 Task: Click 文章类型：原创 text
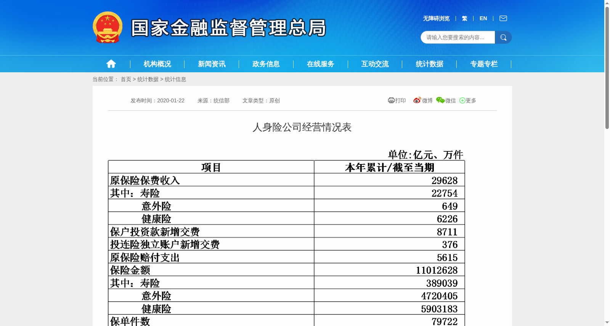[x=261, y=100]
